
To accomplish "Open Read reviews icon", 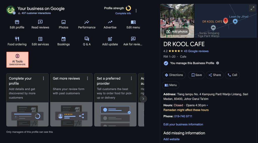I will pos(40,22).
